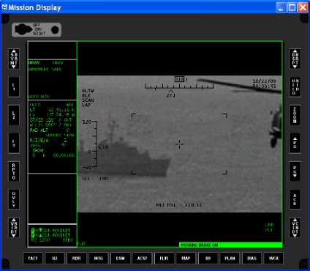Click the page up PG key
The height and width of the screenshot is (271, 310).
(x=295, y=144)
